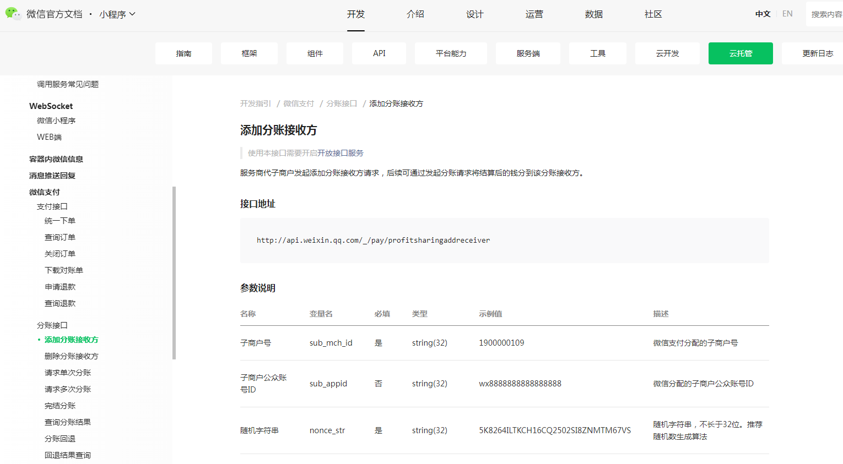Open the 查询退款 sidebar page
The height and width of the screenshot is (464, 843).
[x=60, y=303]
